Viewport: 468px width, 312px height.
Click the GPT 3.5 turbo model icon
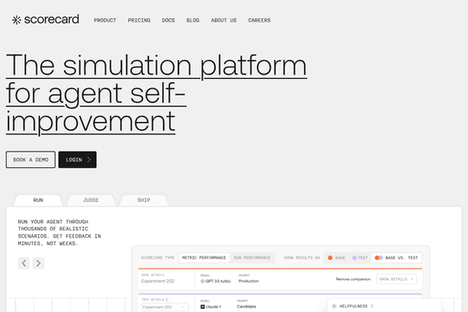[203, 282]
